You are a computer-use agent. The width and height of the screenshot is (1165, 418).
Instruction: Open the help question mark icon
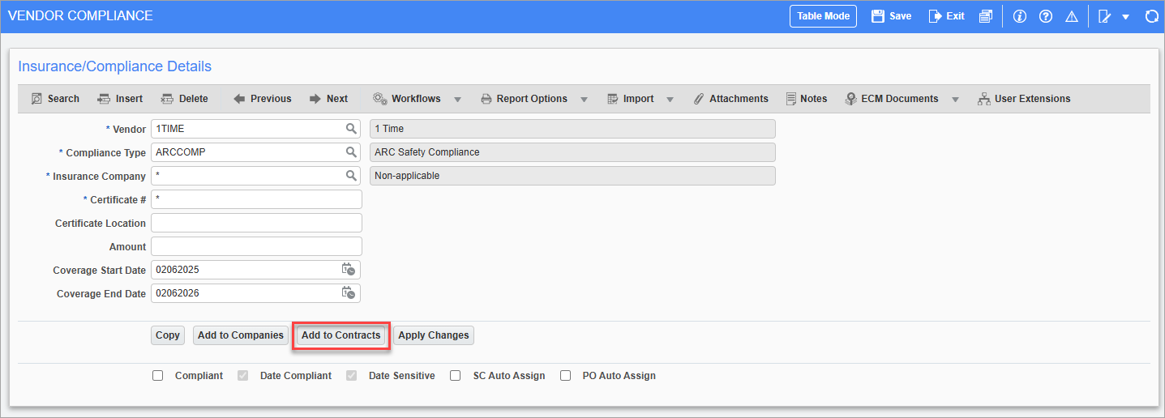click(x=1046, y=16)
